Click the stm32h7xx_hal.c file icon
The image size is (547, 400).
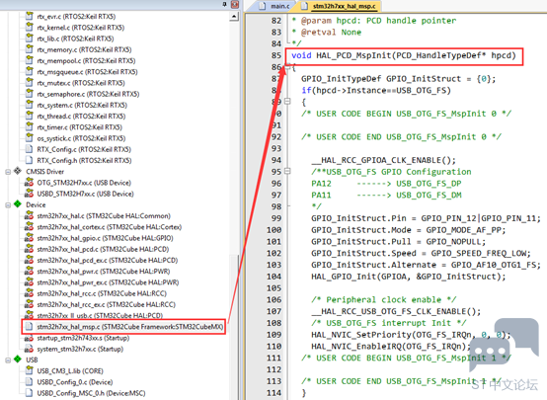tap(29, 215)
